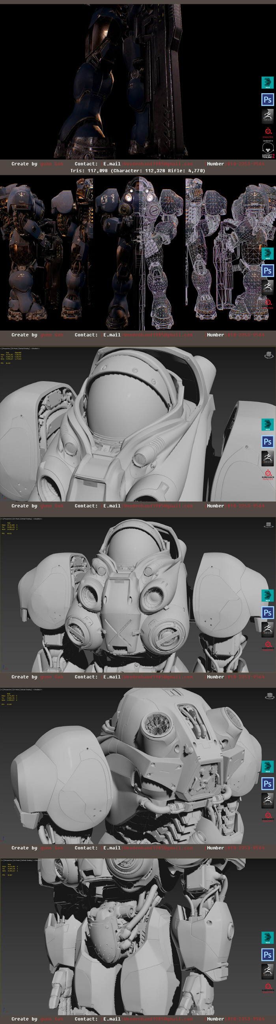Click the Marmoset Toolbag 2 logo
Screen dimensions: 276x1024
click(268, 150)
